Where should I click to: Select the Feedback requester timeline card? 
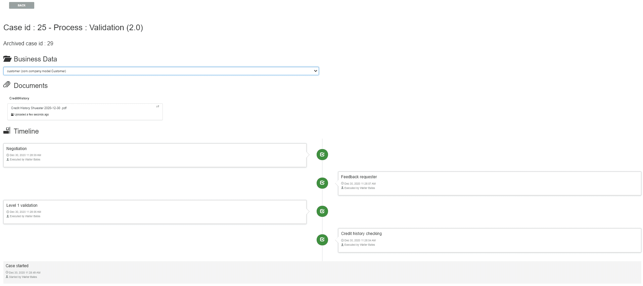489,183
